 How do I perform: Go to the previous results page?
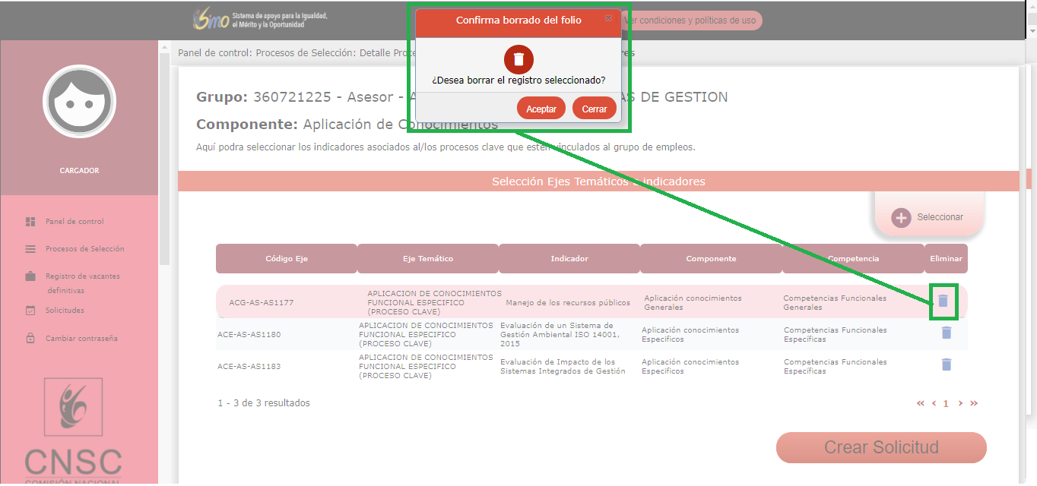coord(934,404)
